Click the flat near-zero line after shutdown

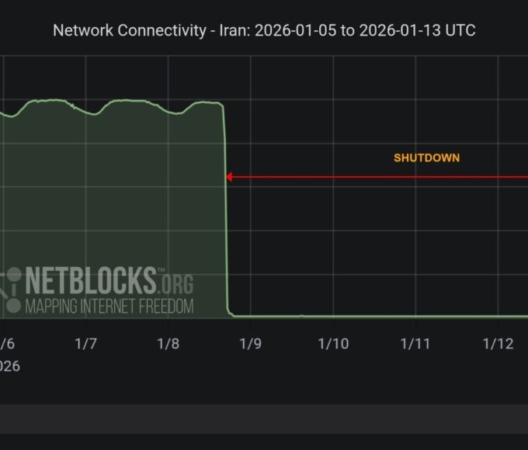click(373, 316)
